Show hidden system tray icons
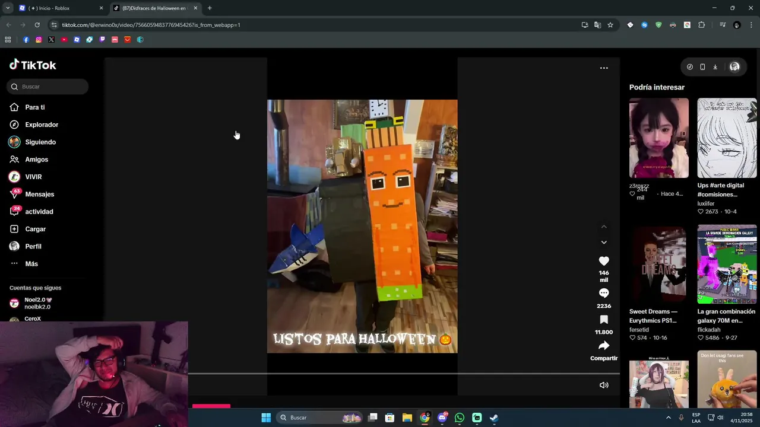Screen dimensions: 760x427 pos(669,418)
